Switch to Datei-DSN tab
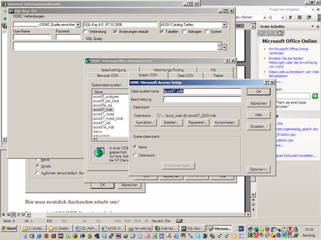Screen dimensions: 321x240 (185, 76)
